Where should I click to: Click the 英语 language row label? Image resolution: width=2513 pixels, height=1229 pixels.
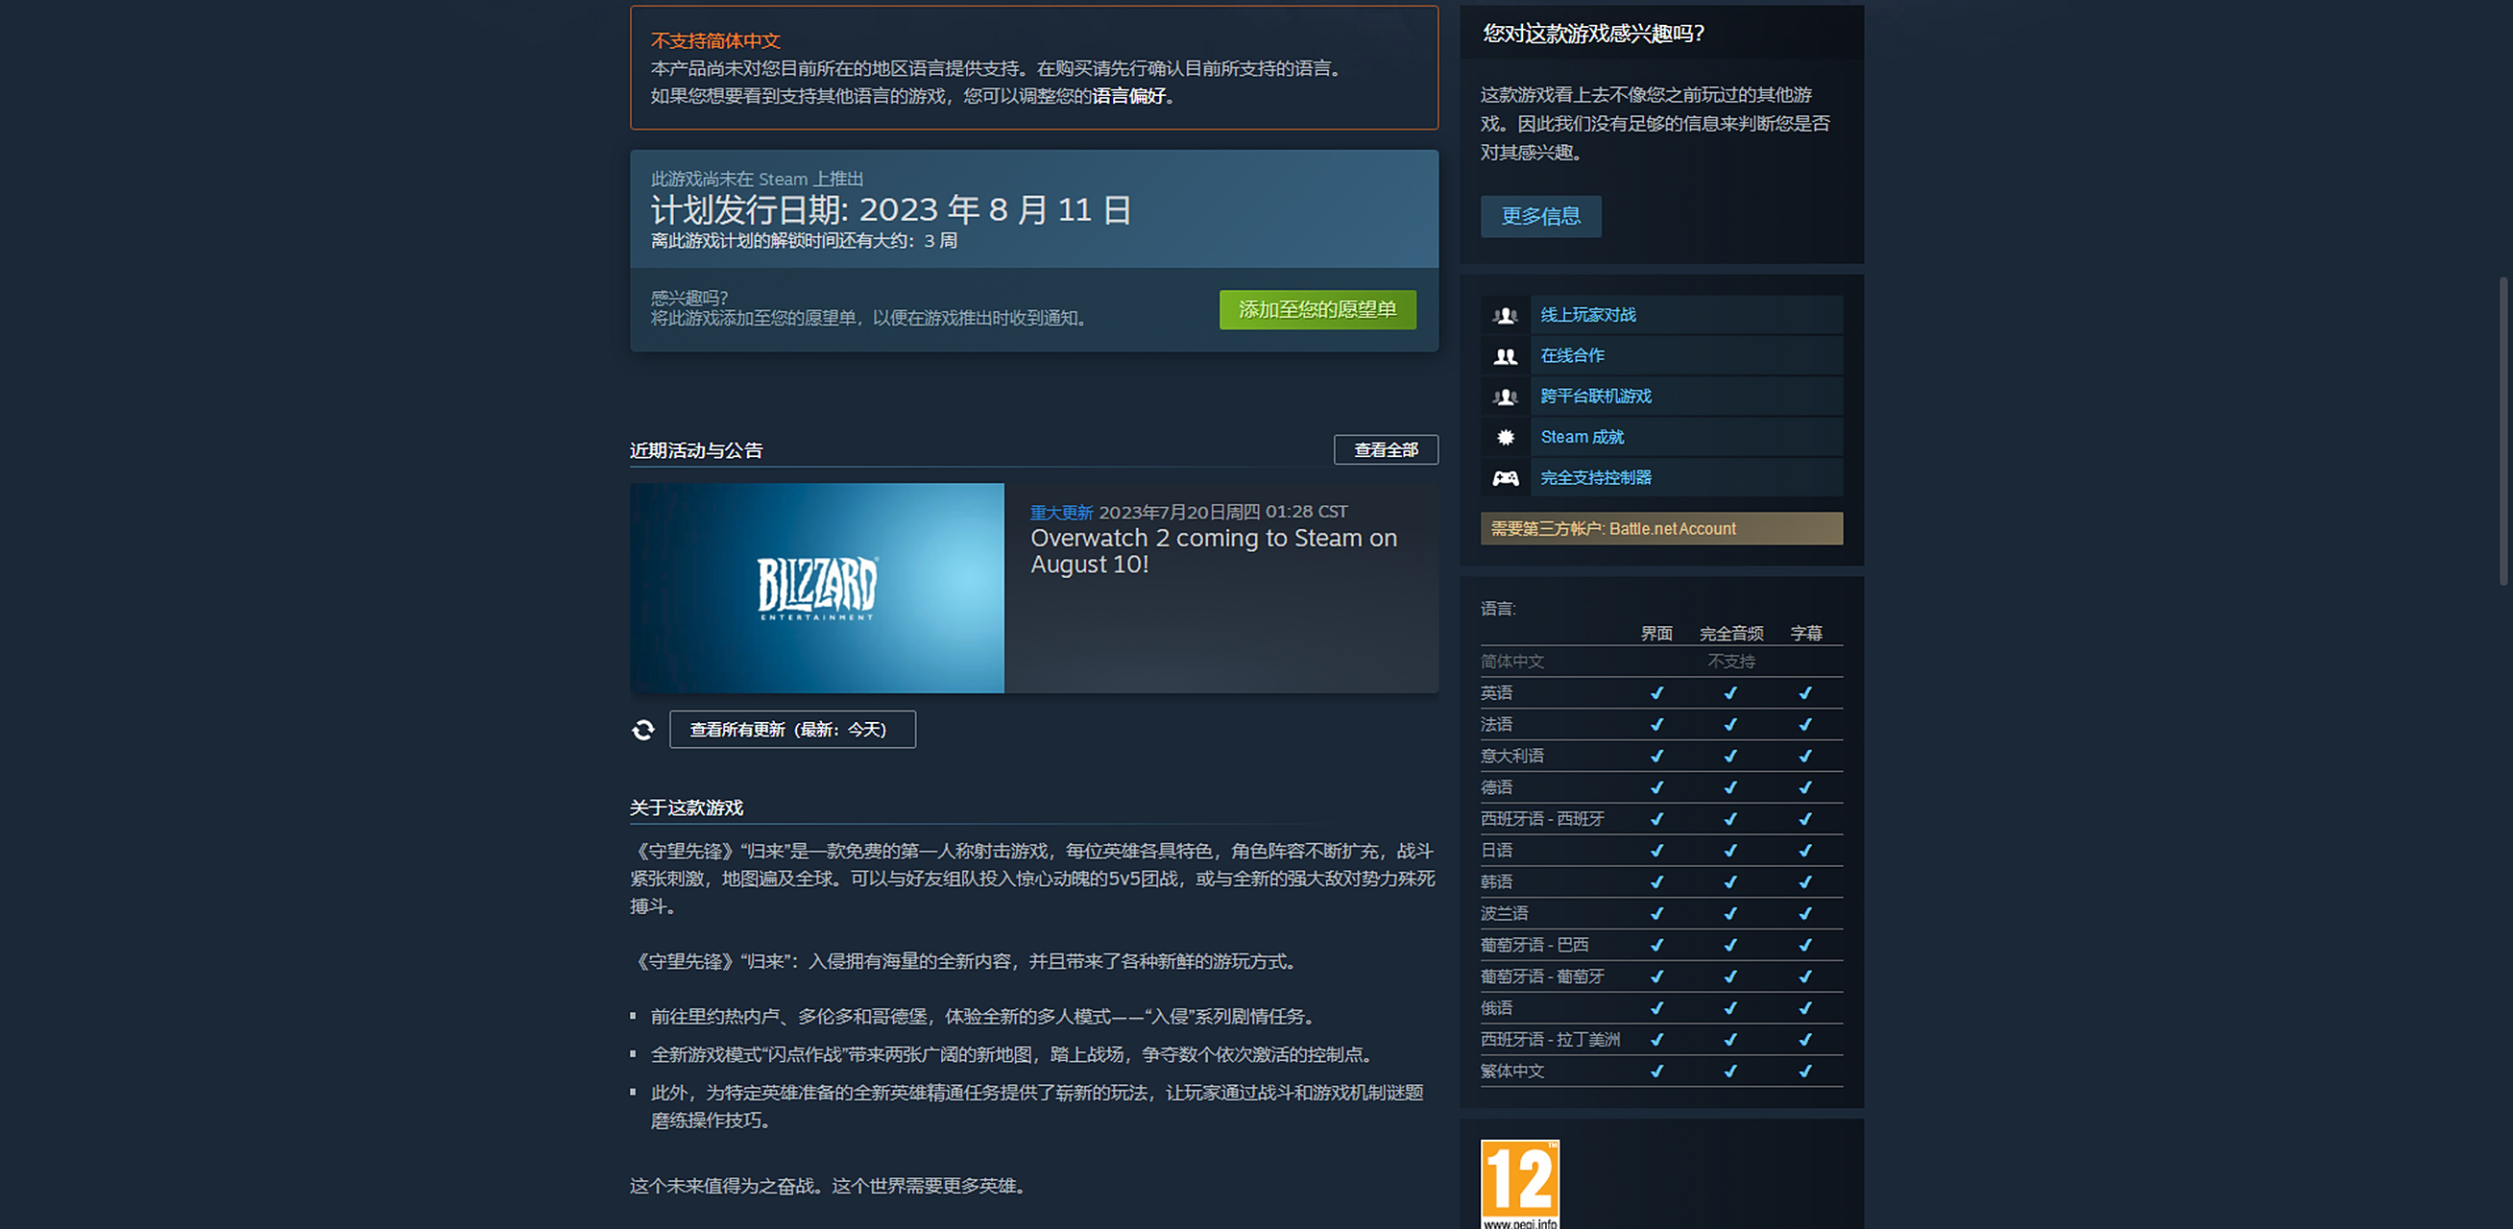click(1496, 692)
